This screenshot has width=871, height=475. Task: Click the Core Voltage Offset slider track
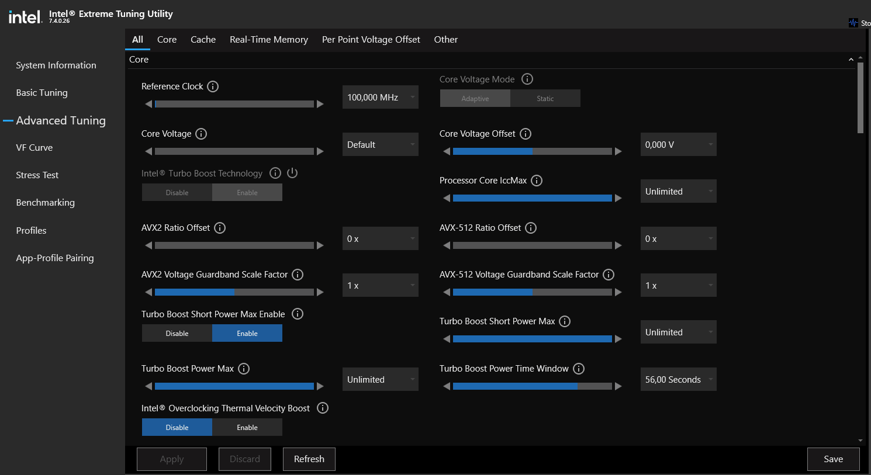pos(533,151)
